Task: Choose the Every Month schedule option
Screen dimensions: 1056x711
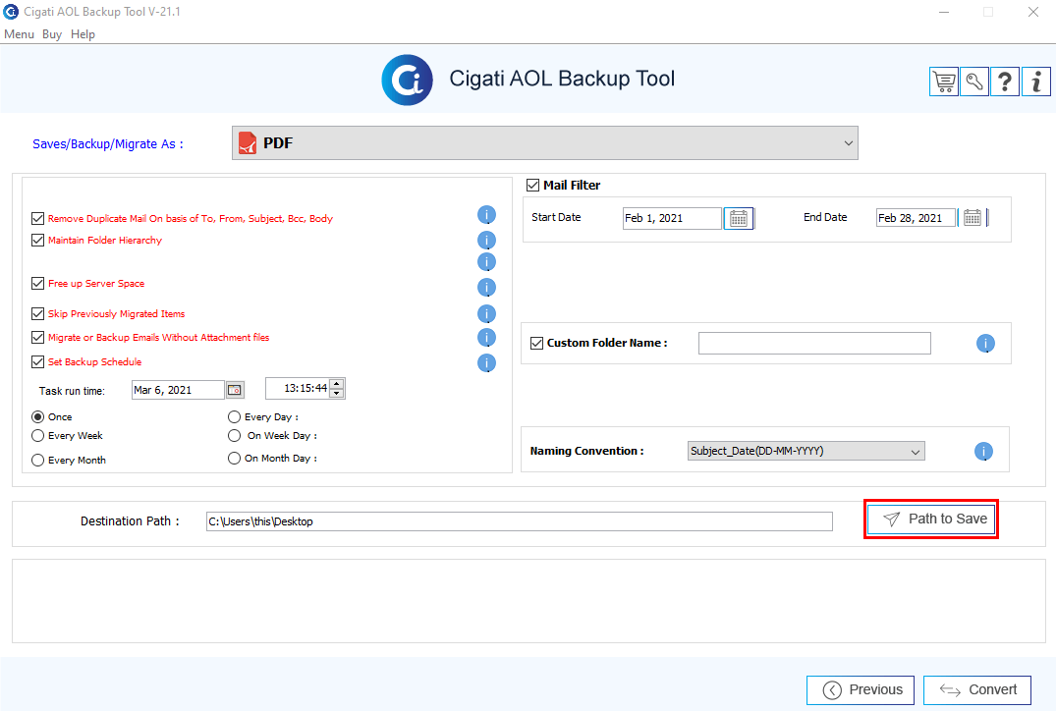Action: tap(37, 460)
